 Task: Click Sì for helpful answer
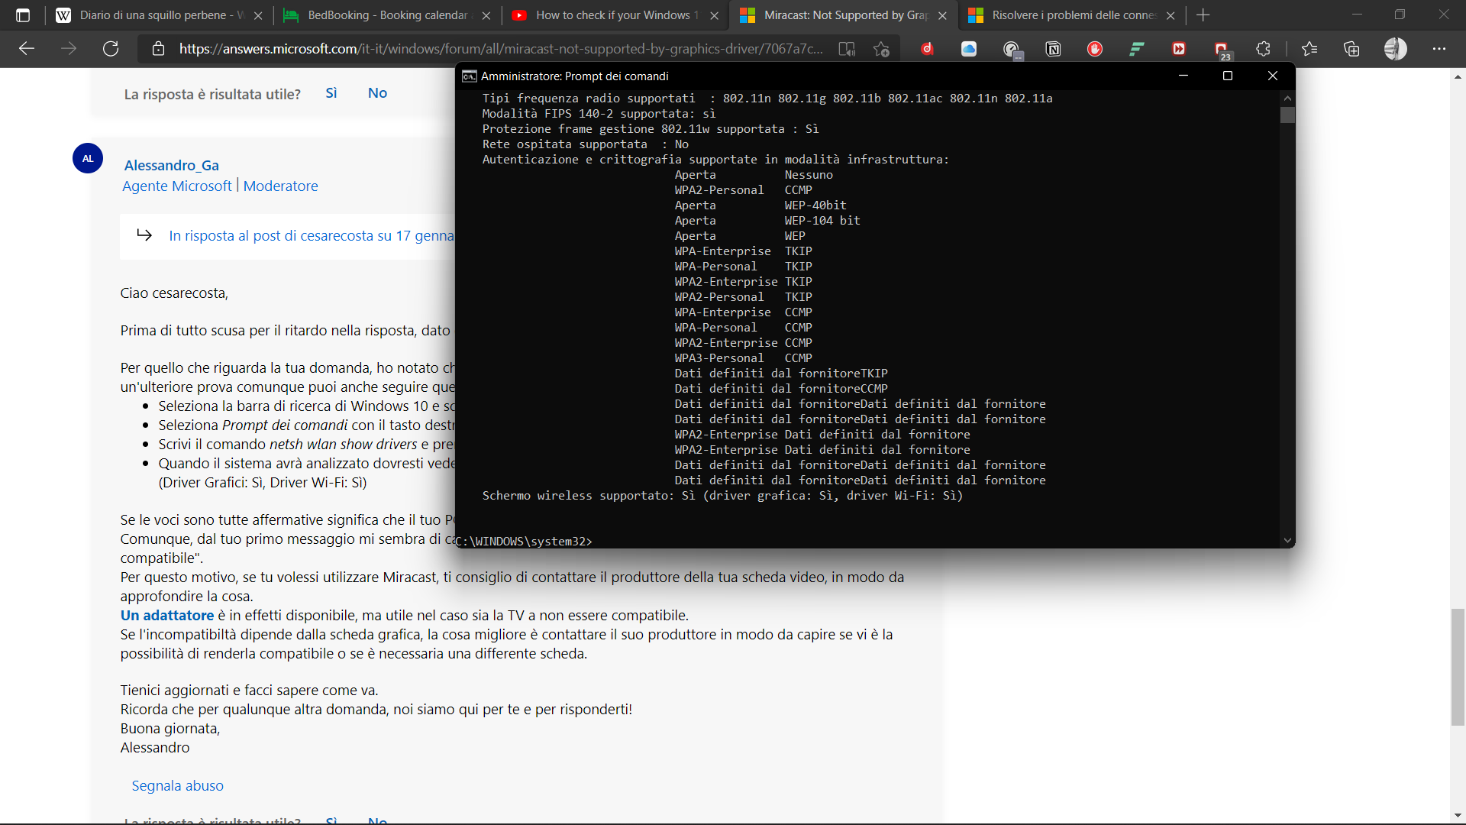331,93
